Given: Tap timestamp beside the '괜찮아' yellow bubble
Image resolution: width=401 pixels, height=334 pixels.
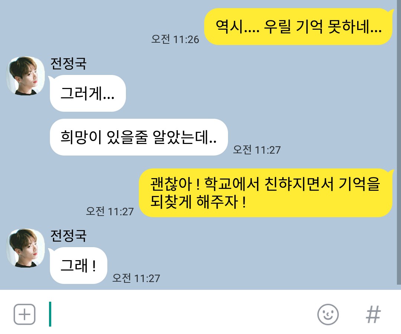Looking at the screenshot, I should coord(110,211).
